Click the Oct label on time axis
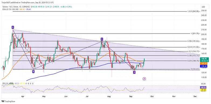 pyautogui.click(x=152, y=96)
